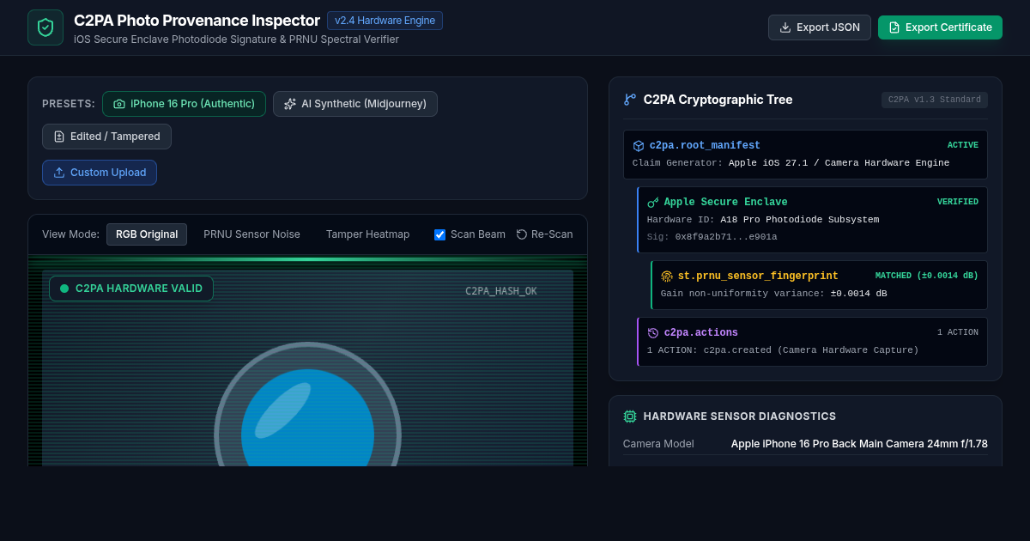The height and width of the screenshot is (541, 1030).
Task: Load the Edited / Tampered preset
Action: (106, 137)
